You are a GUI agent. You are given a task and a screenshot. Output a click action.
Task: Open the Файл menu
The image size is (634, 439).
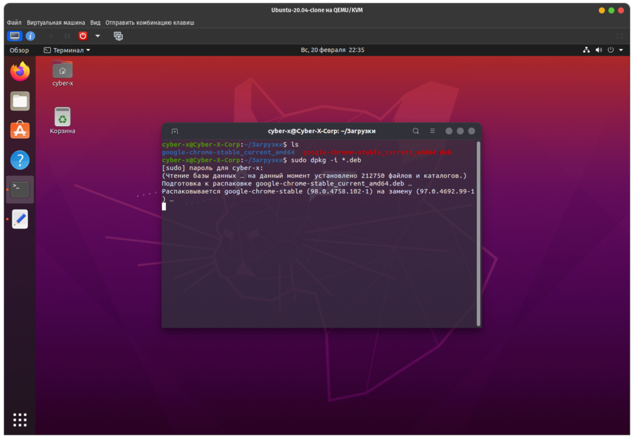(14, 22)
